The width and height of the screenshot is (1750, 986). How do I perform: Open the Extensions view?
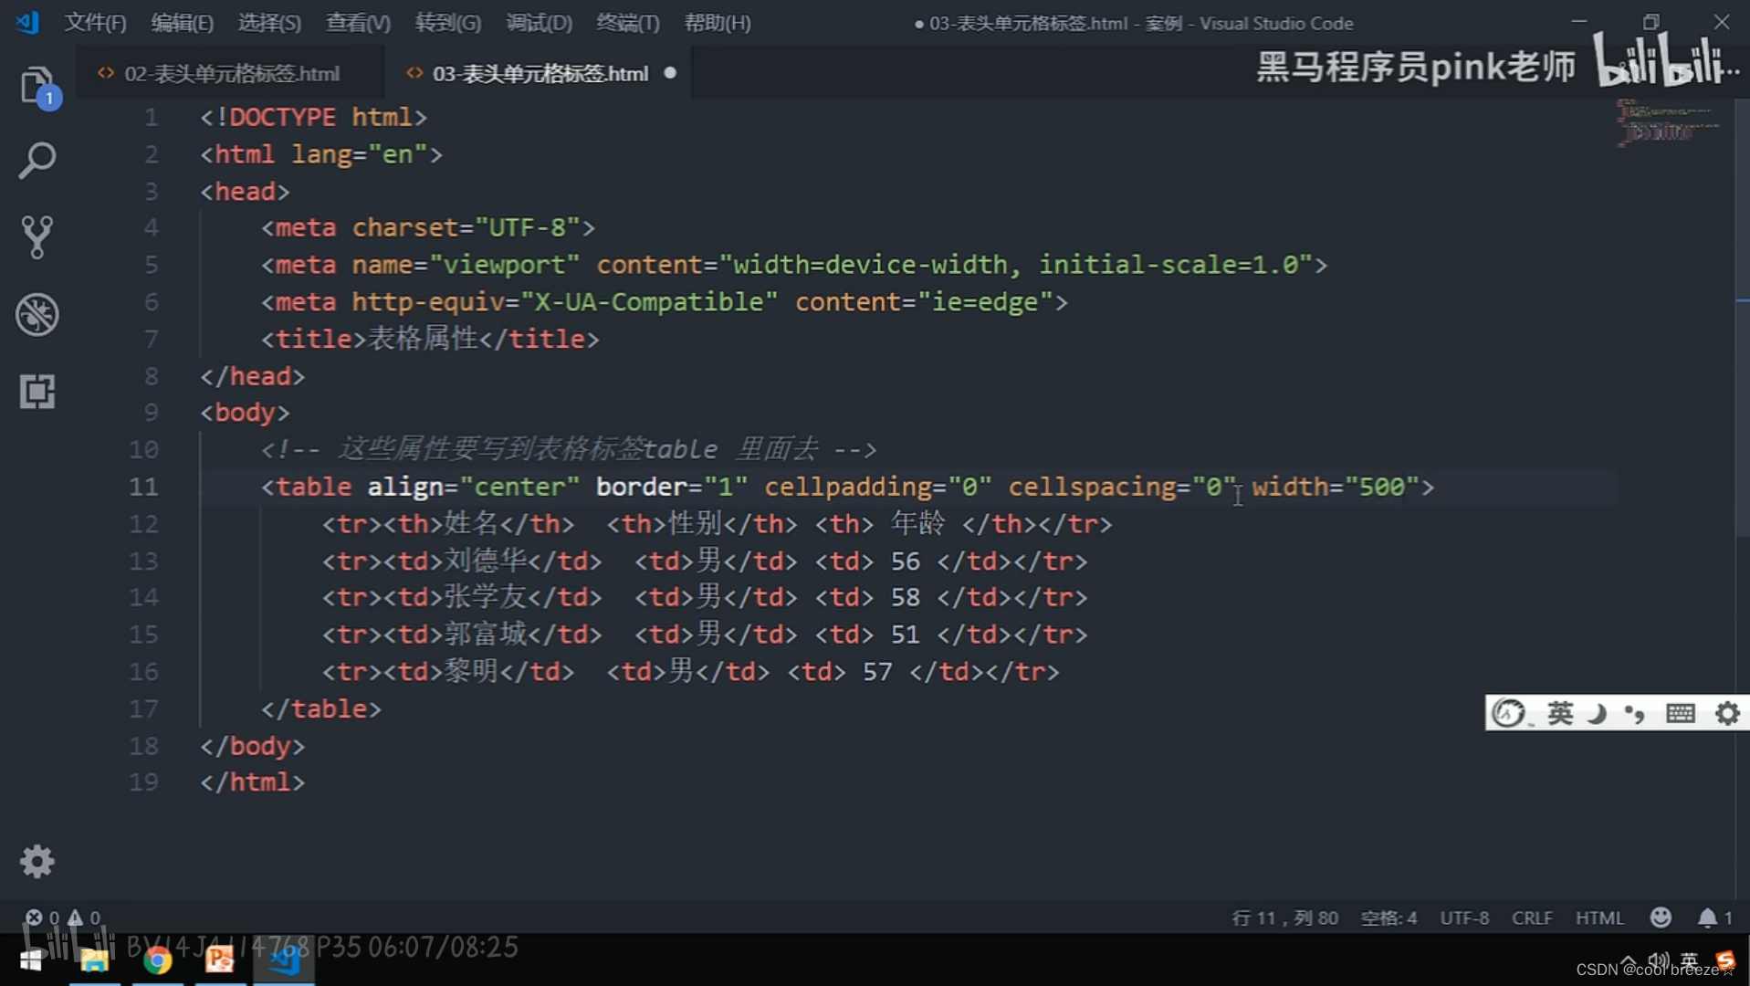click(x=37, y=392)
